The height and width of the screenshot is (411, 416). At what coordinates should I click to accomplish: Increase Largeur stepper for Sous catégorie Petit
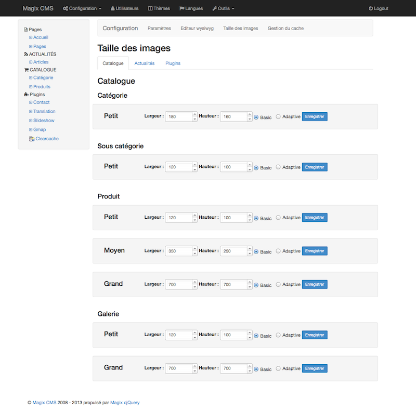point(194,164)
